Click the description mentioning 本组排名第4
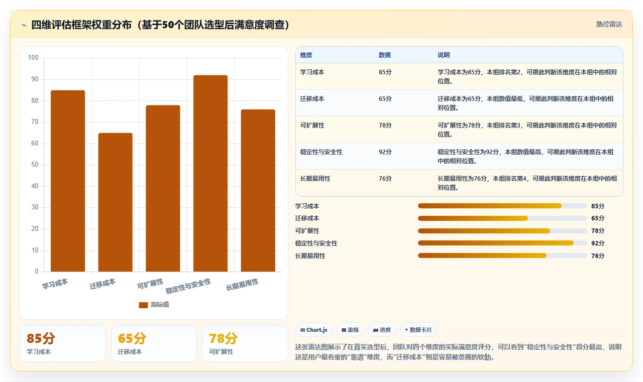643x382 pixels. [527, 183]
